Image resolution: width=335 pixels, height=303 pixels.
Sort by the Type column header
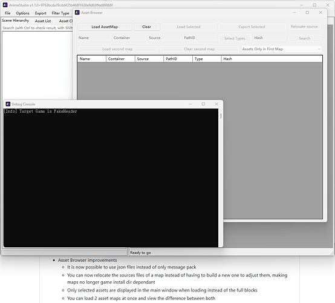coord(207,59)
